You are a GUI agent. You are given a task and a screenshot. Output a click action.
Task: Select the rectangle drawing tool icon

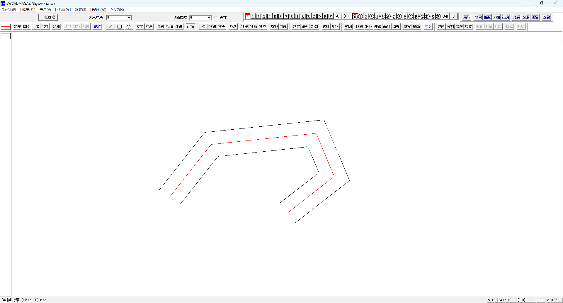(x=120, y=27)
